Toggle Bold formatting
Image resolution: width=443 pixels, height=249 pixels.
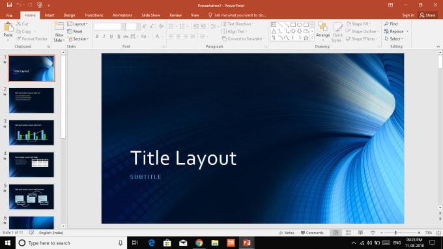[x=97, y=37]
